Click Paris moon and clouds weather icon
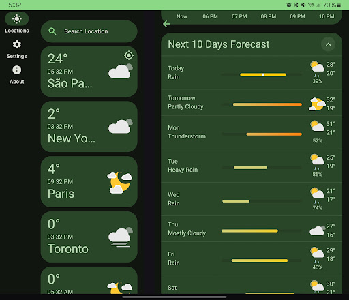The height and width of the screenshot is (300, 349). 120,183
